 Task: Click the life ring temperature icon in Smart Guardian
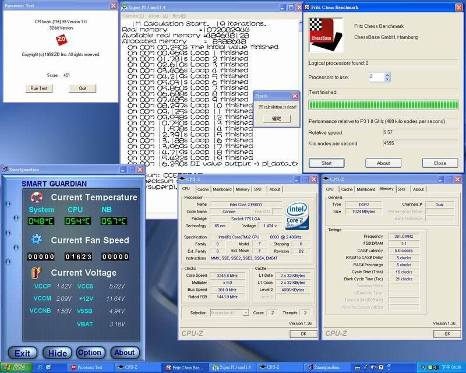coord(37,197)
